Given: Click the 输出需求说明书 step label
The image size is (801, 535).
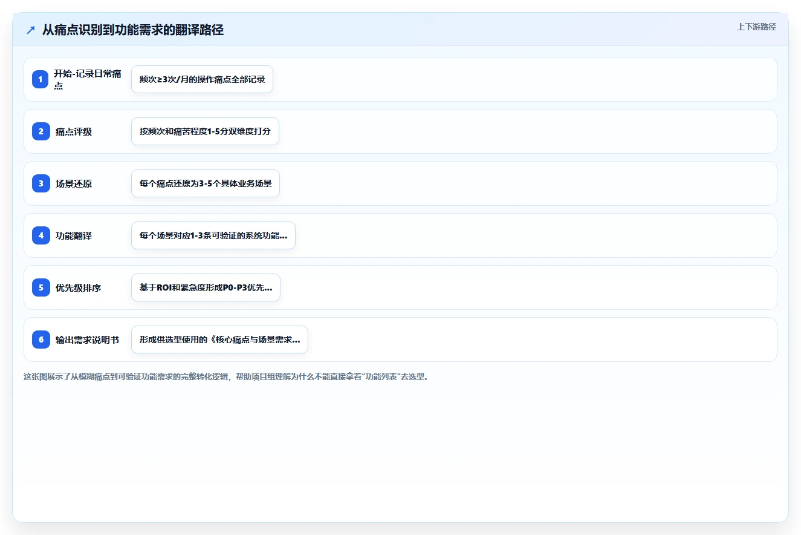Looking at the screenshot, I should click(x=88, y=340).
